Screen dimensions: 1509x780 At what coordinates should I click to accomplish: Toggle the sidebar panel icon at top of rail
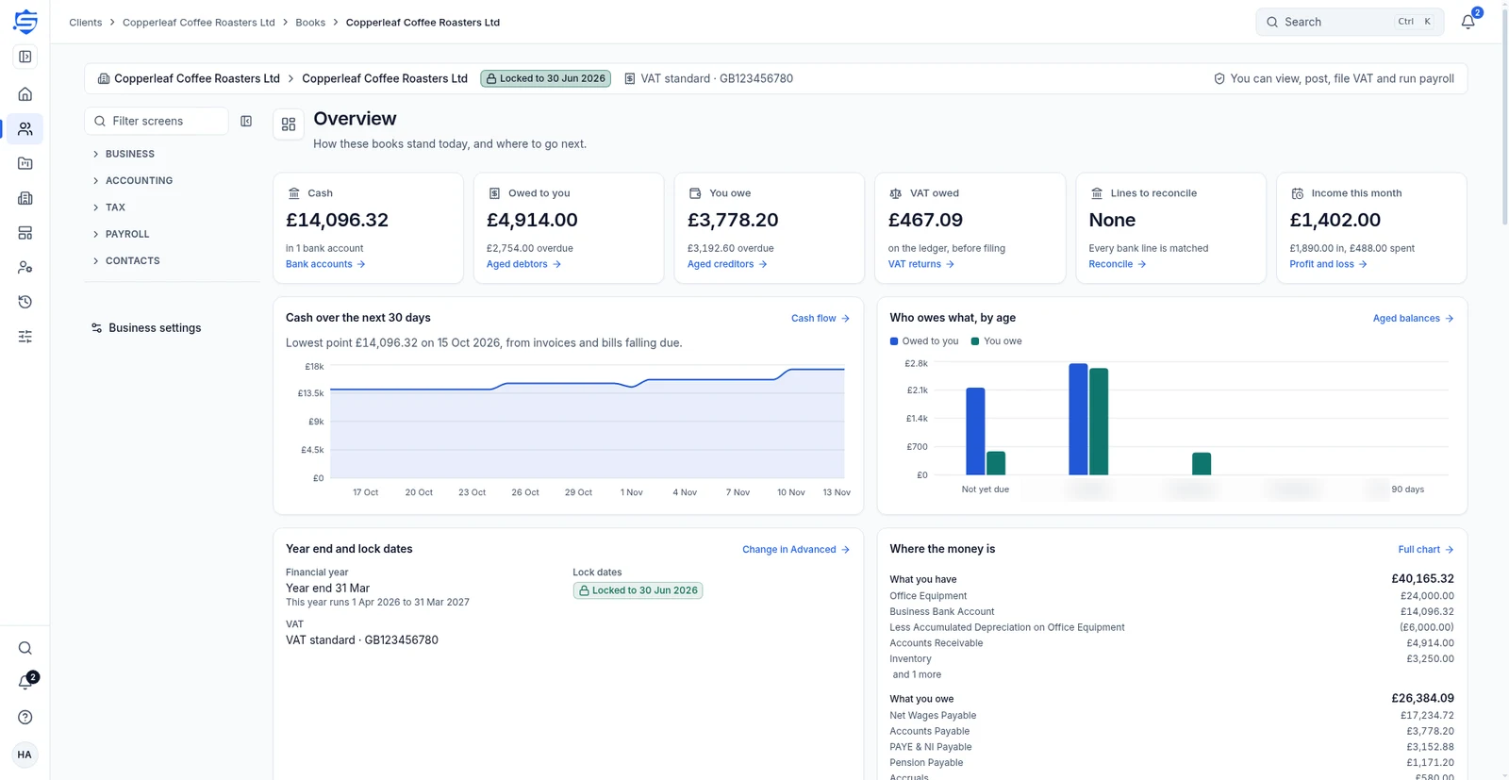click(x=25, y=57)
